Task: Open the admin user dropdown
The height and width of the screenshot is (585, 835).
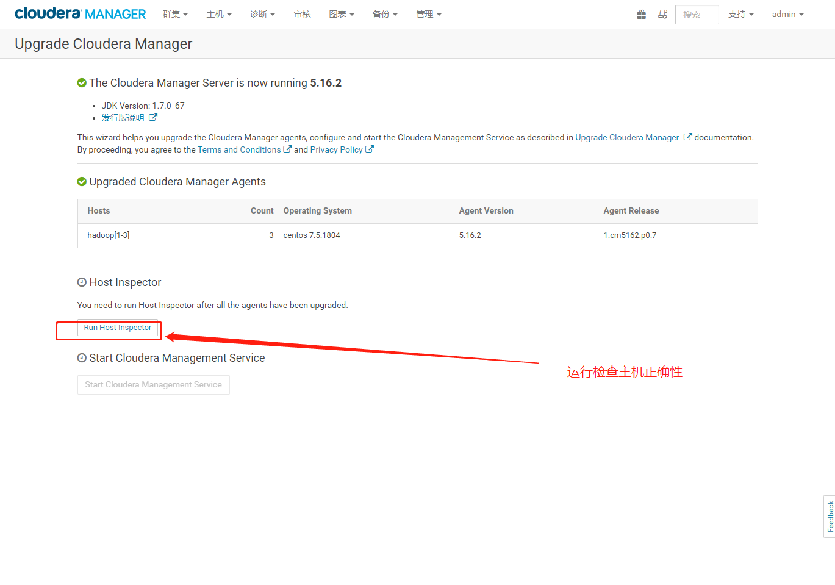Action: pyautogui.click(x=788, y=14)
